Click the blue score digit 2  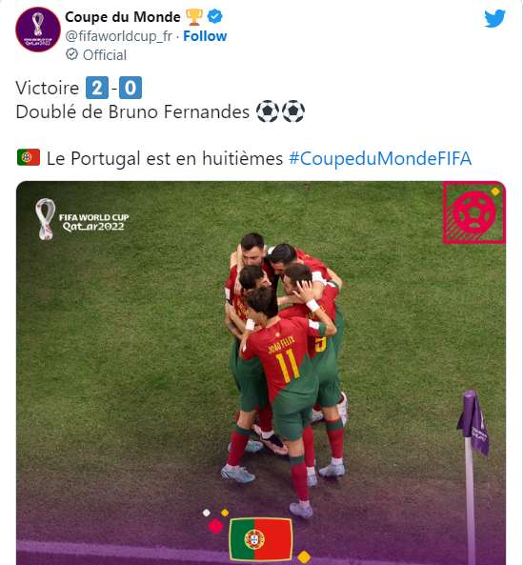tap(97, 88)
